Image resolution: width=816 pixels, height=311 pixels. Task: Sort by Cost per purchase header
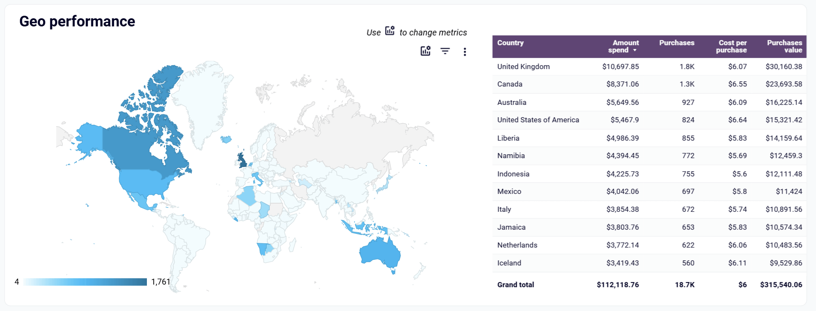pyautogui.click(x=731, y=46)
